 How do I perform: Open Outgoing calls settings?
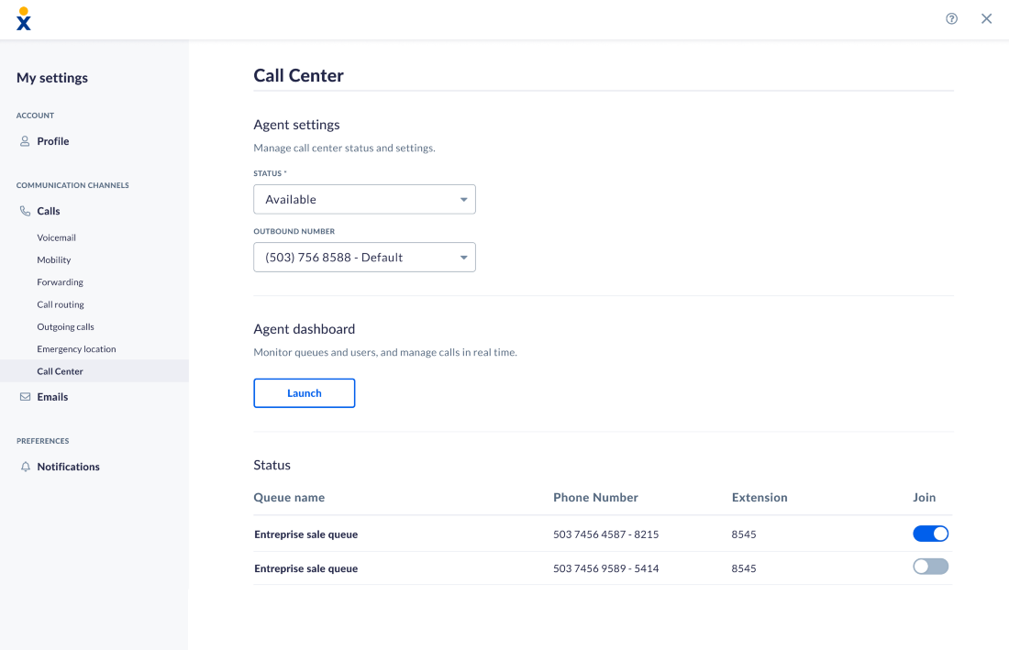65,326
